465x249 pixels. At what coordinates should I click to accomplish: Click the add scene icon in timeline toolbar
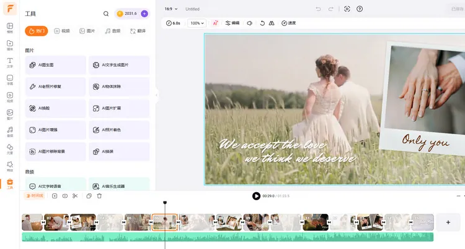click(55, 196)
